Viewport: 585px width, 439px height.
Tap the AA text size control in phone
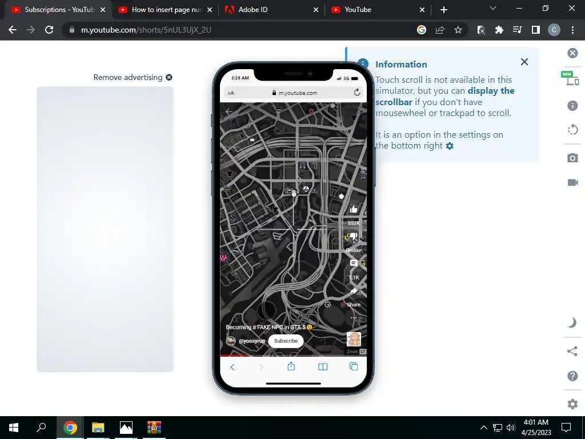pos(231,93)
